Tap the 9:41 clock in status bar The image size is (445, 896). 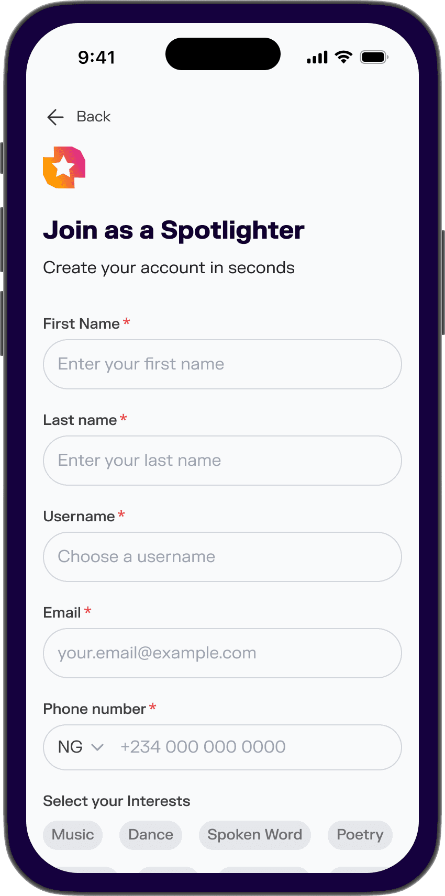click(96, 57)
